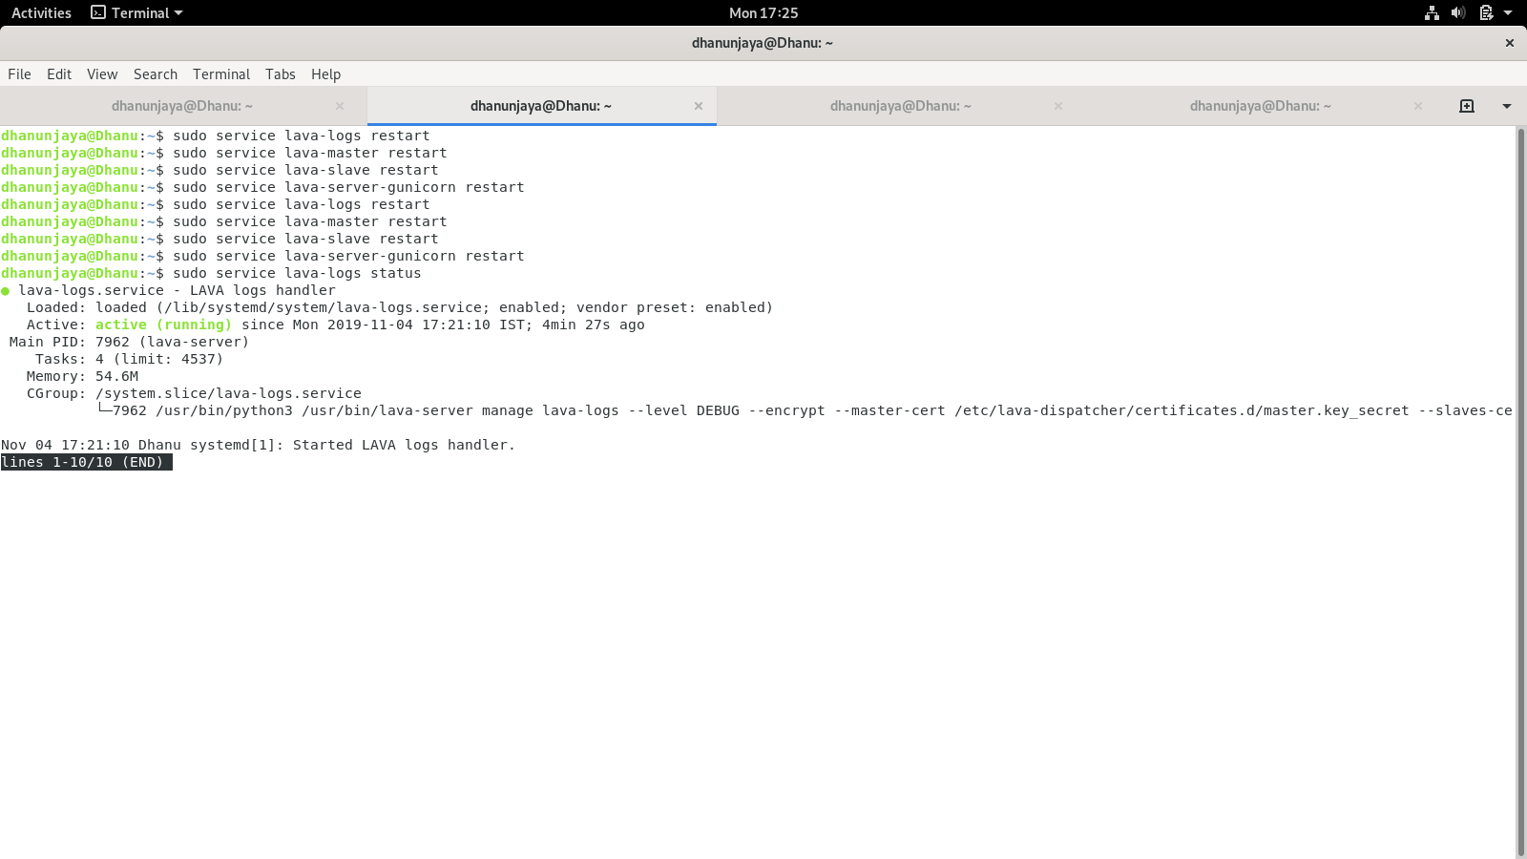Screen dimensions: 1527x859
Task: Click the battery status icon
Action: [x=1486, y=12]
